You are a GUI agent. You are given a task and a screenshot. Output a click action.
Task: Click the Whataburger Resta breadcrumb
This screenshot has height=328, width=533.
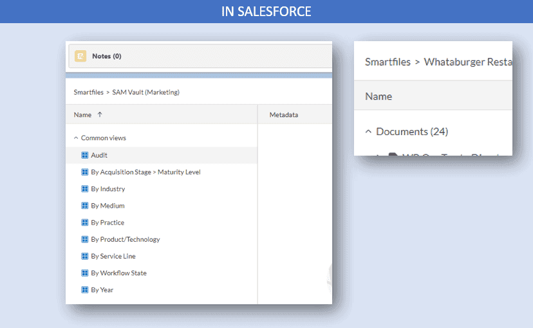click(468, 62)
